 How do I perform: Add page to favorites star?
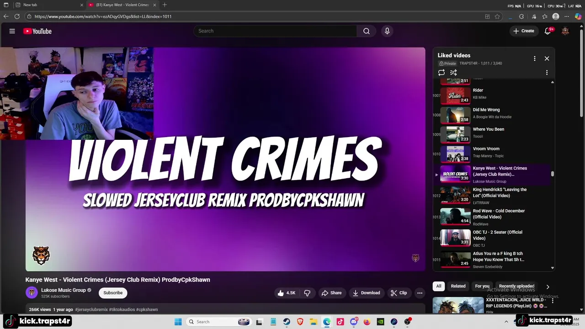coord(497,16)
